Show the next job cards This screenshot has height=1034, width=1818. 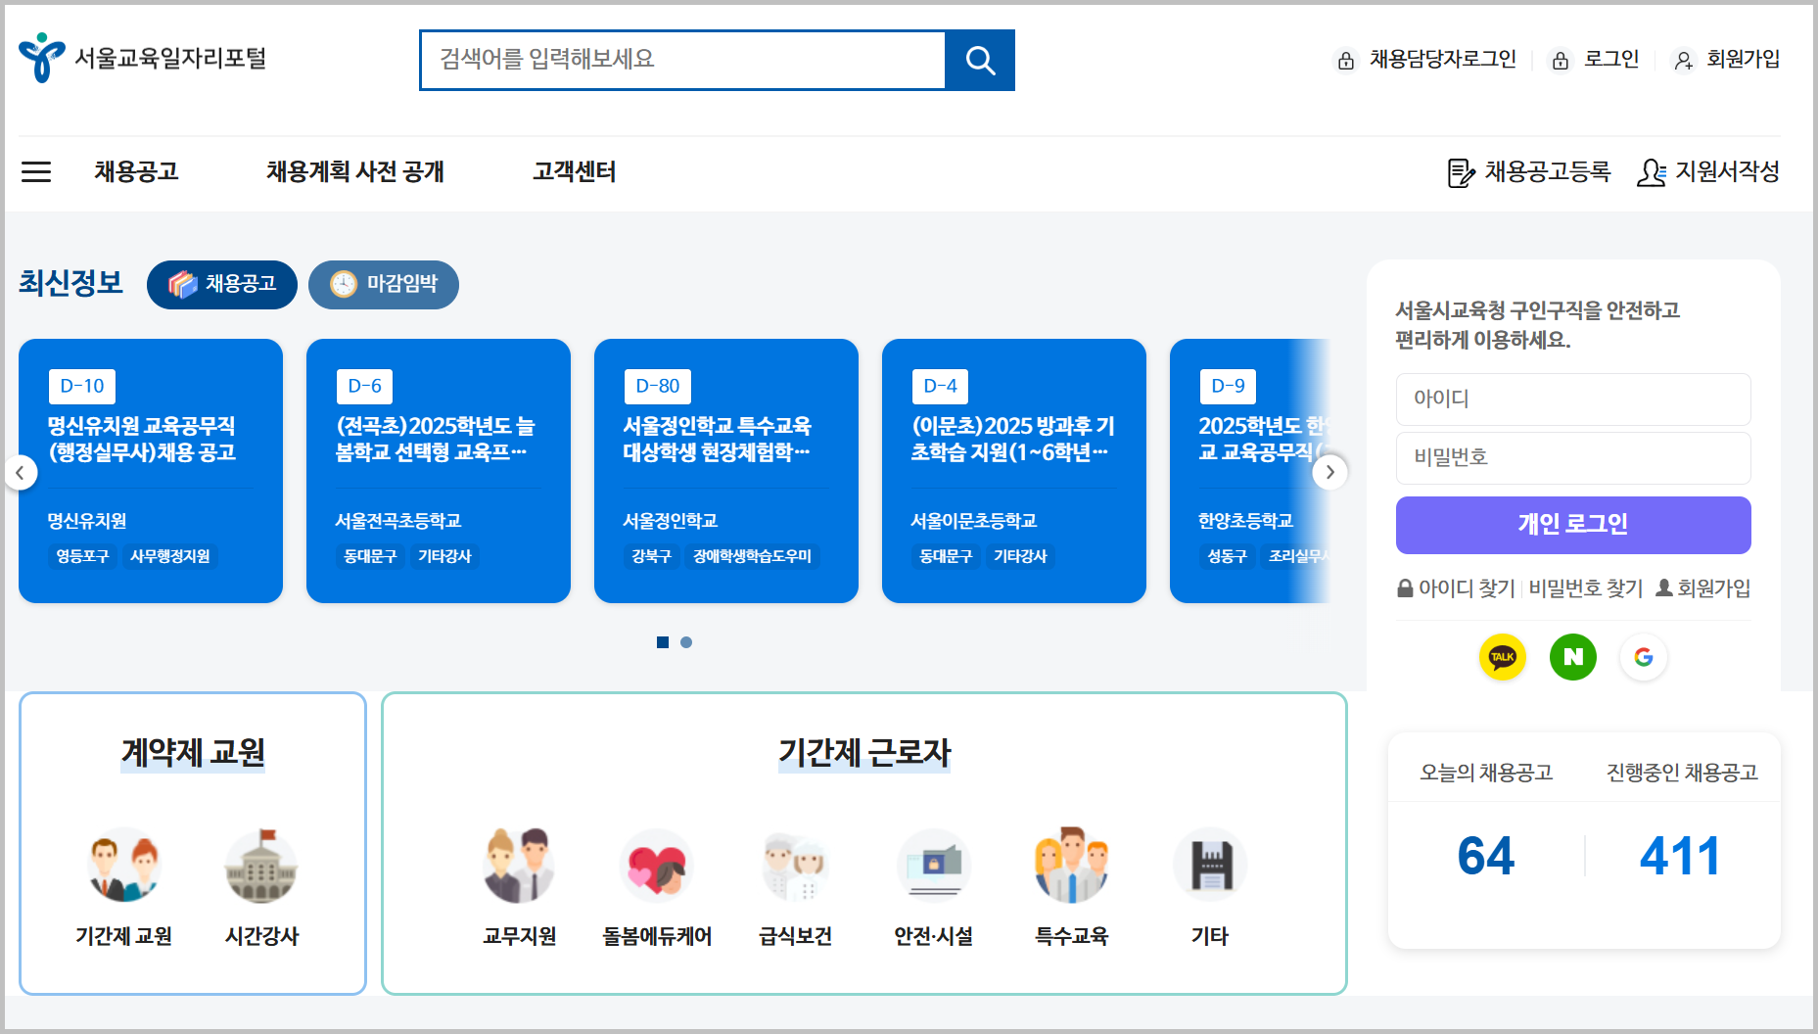[1329, 473]
